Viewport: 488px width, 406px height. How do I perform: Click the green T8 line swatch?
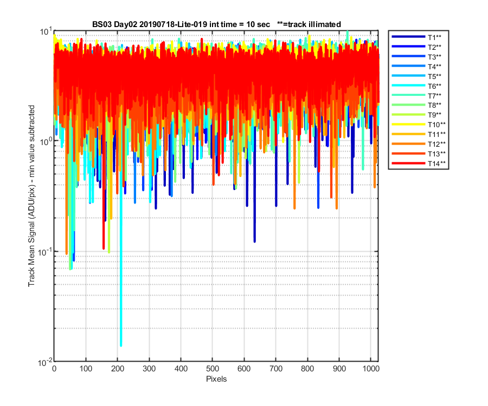(408, 104)
